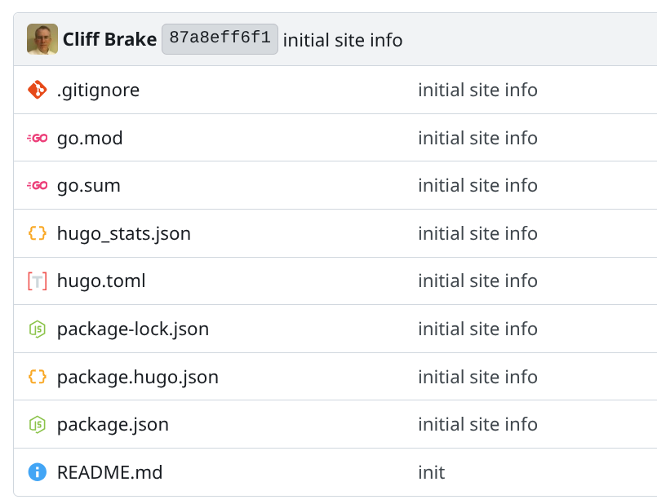657x504 pixels.
Task: Click the braces icon beside package.hugo.json
Action: (x=38, y=377)
